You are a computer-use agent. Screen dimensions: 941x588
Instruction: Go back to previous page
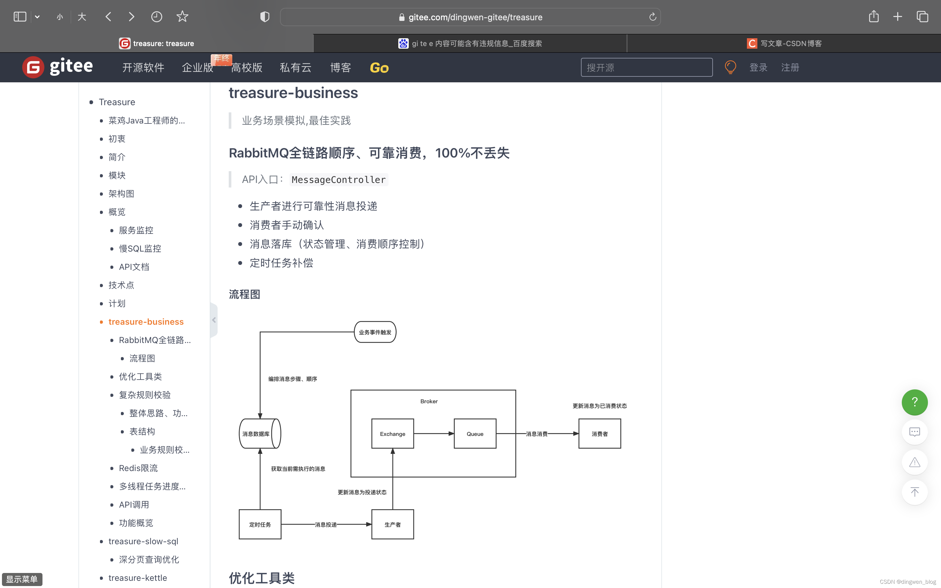(108, 17)
